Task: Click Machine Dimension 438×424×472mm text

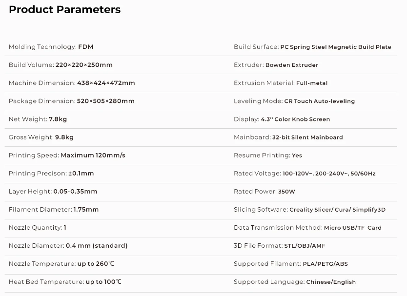Action: (x=72, y=83)
